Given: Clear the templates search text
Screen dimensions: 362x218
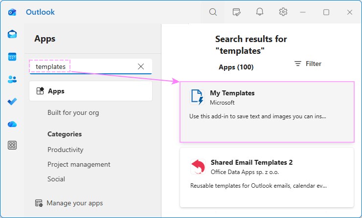Looking at the screenshot, I should [x=141, y=66].
